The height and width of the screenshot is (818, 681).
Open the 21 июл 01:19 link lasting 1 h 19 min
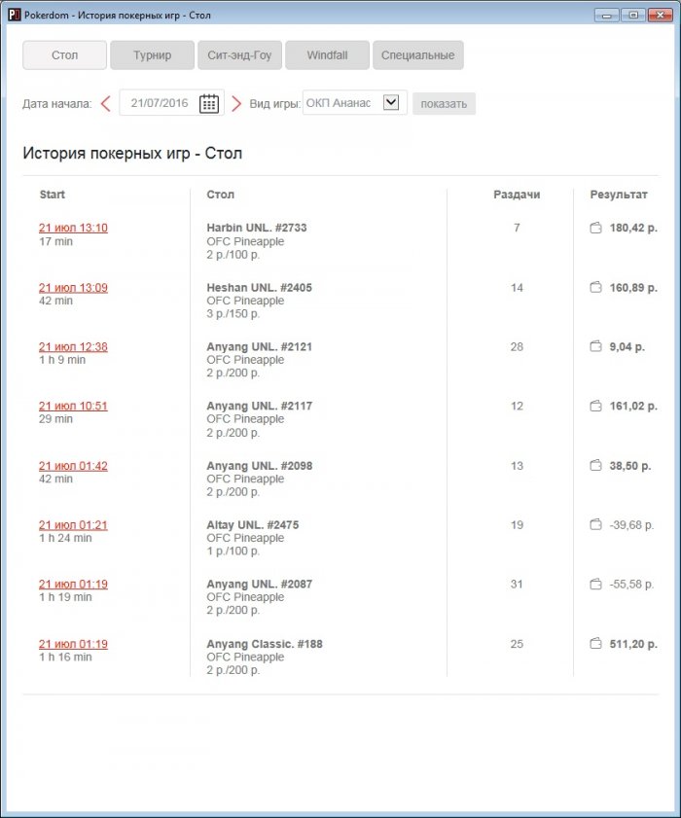73,585
